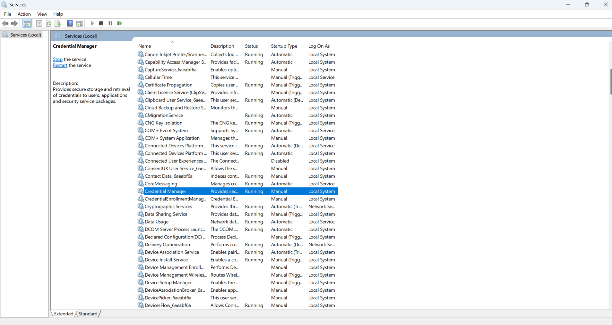Open the File menu
Screen dimensions: 612x325
tap(8, 14)
